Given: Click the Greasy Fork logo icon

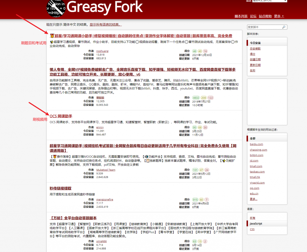Looking at the screenshot, I should [x=55, y=9].
